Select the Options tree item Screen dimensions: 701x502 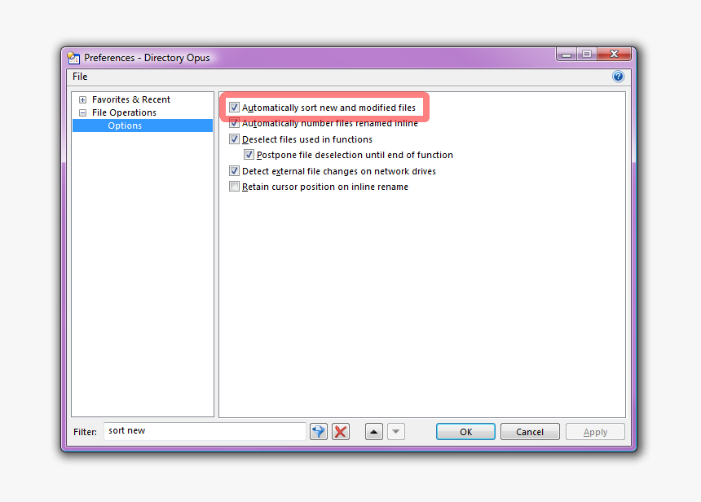[143, 125]
